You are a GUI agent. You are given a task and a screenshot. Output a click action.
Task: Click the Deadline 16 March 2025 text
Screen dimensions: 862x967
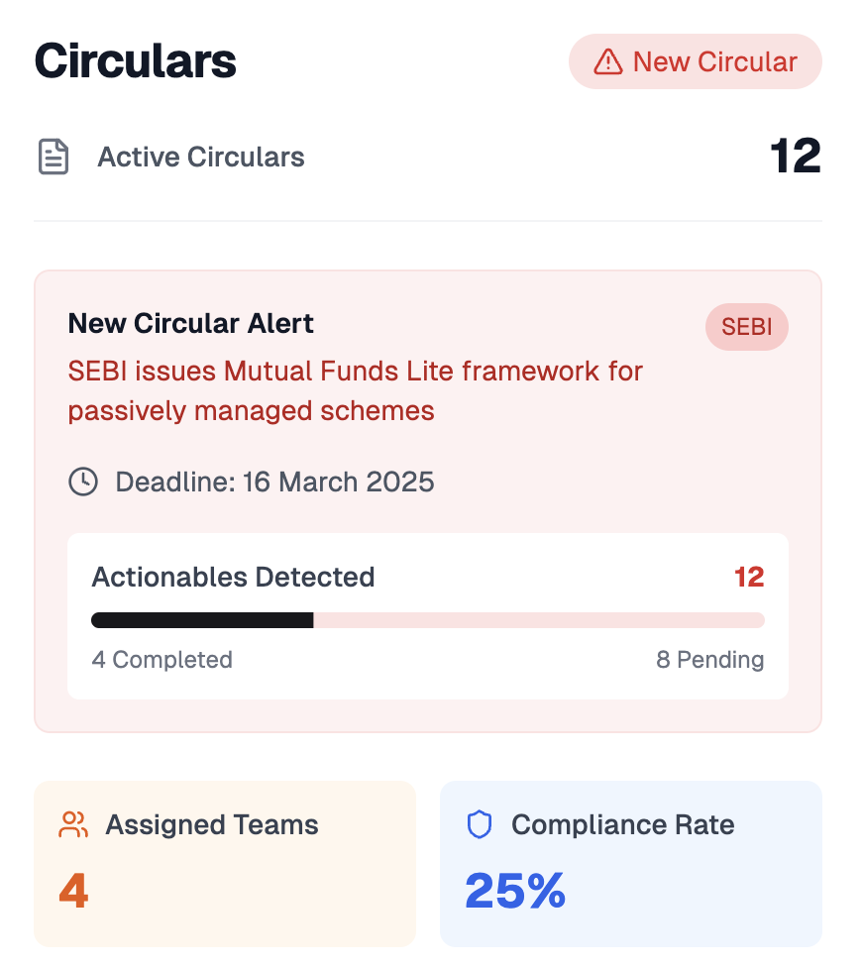[x=274, y=483]
